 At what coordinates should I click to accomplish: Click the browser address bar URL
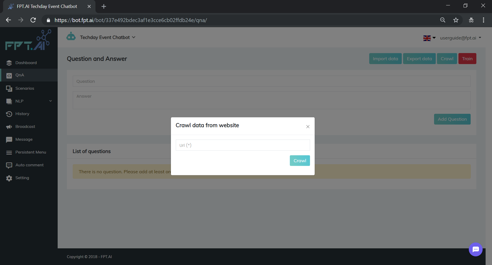pos(131,20)
